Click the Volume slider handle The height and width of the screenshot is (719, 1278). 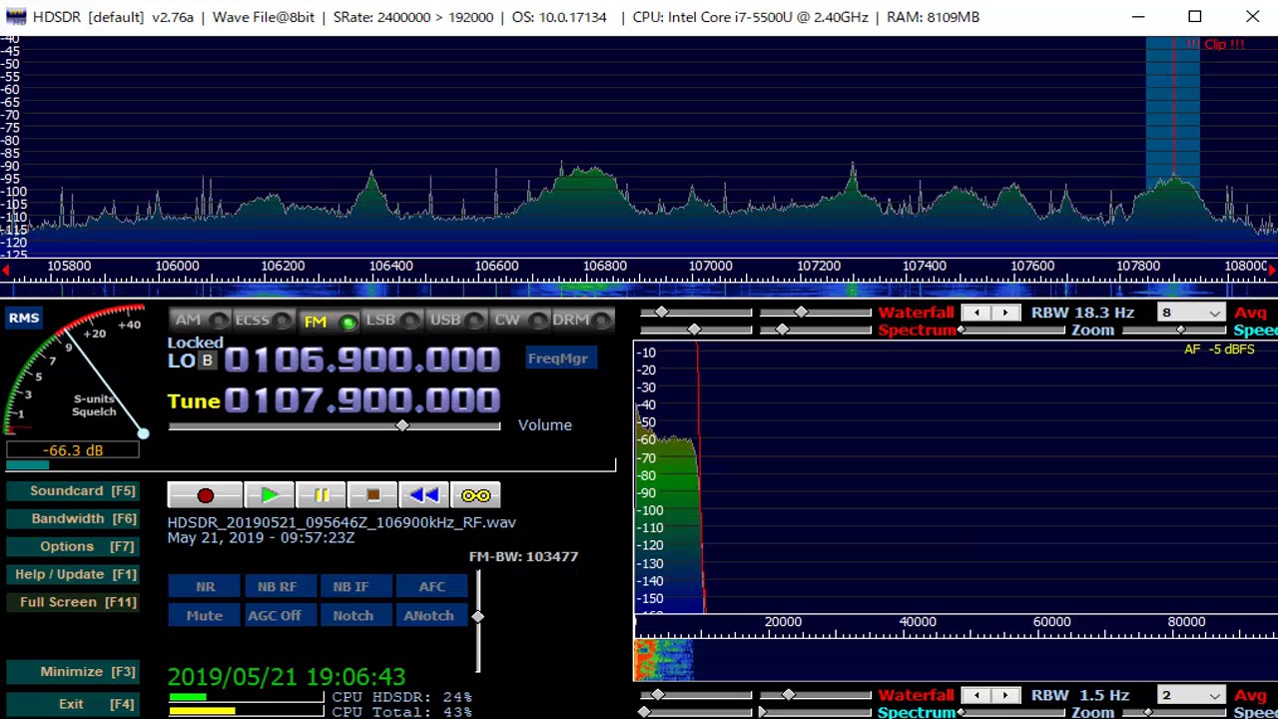pyautogui.click(x=402, y=425)
